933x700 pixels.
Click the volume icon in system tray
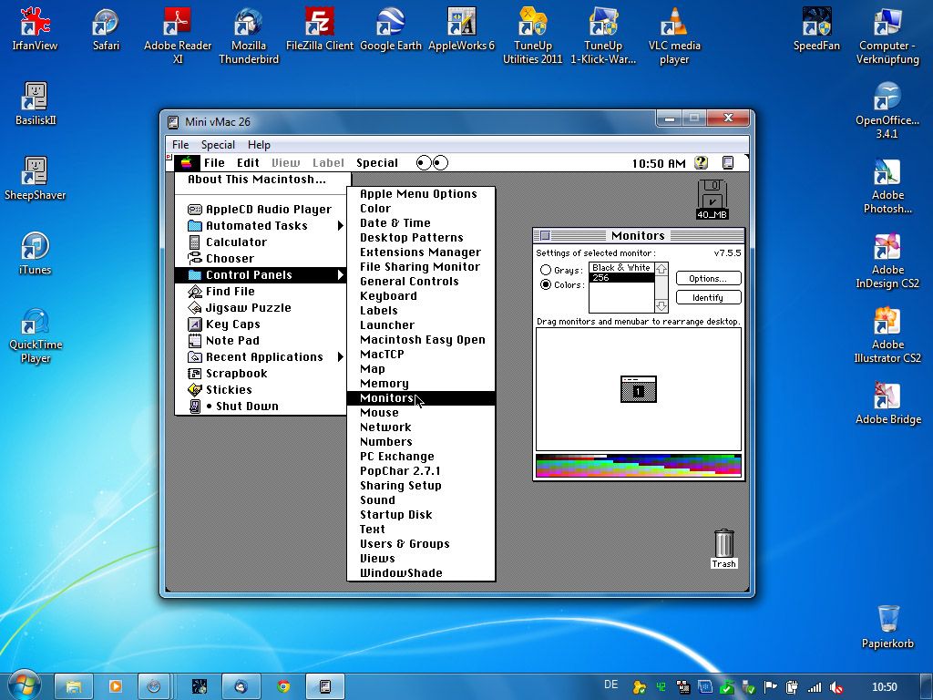(x=836, y=687)
